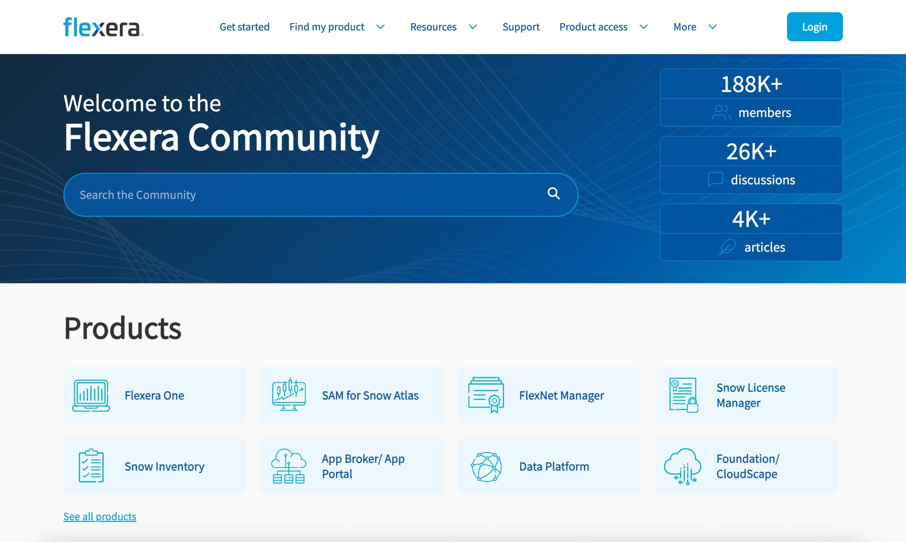Click the 26K+ discussions stat panel
The width and height of the screenshot is (906, 542).
click(751, 164)
